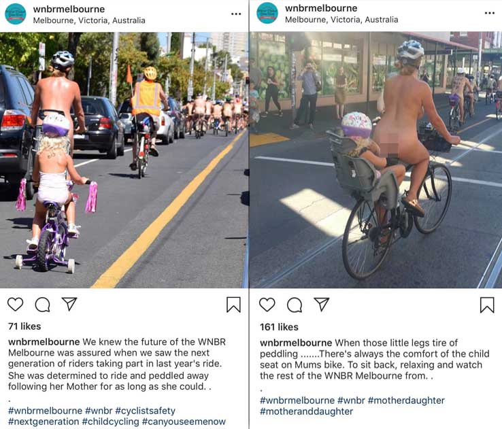Open Melbourne, Victoria, Australia location on 161 likes post

[x=341, y=20]
